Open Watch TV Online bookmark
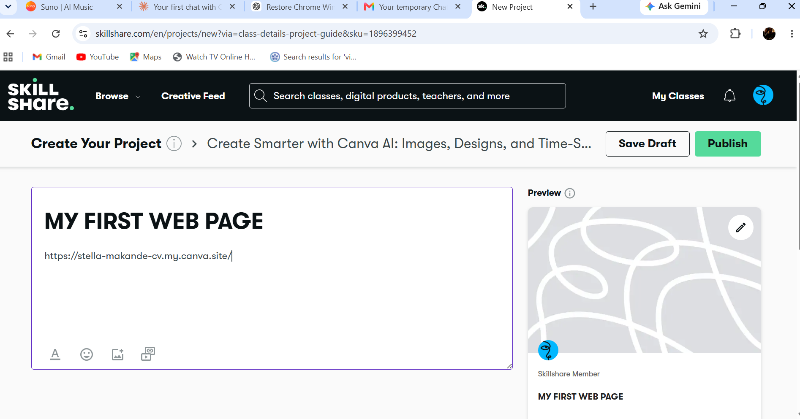Screen dimensions: 800x419 tap(214, 57)
